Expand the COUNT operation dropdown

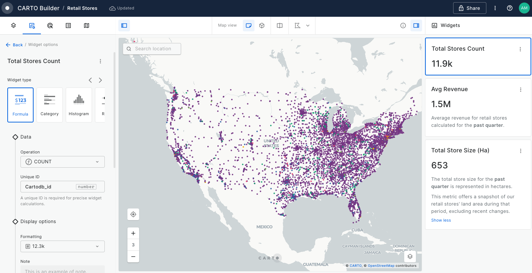62,162
